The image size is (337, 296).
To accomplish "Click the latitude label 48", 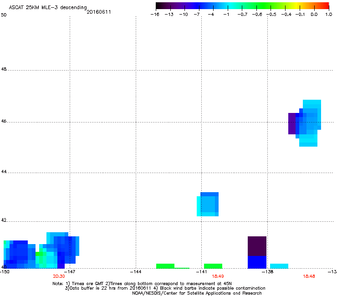I will click(x=4, y=69).
